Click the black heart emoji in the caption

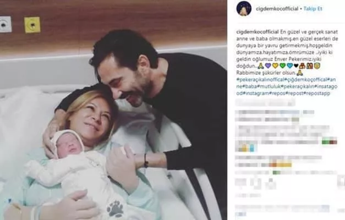pos(296,65)
